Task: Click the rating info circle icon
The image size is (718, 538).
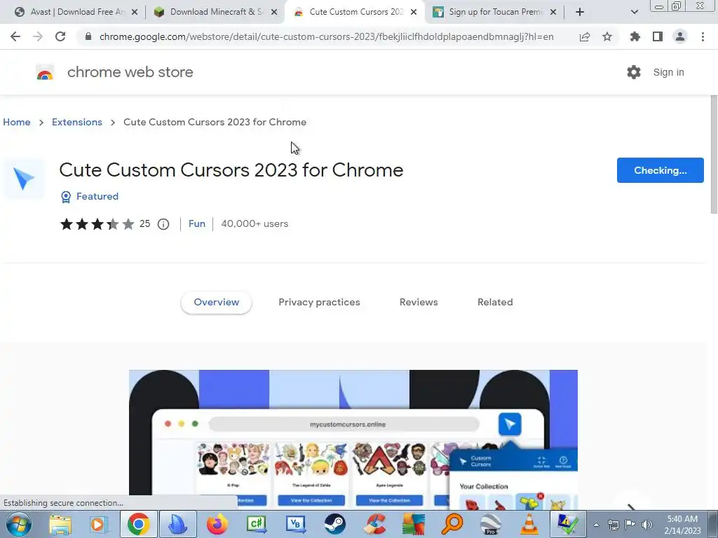Action: tap(163, 224)
